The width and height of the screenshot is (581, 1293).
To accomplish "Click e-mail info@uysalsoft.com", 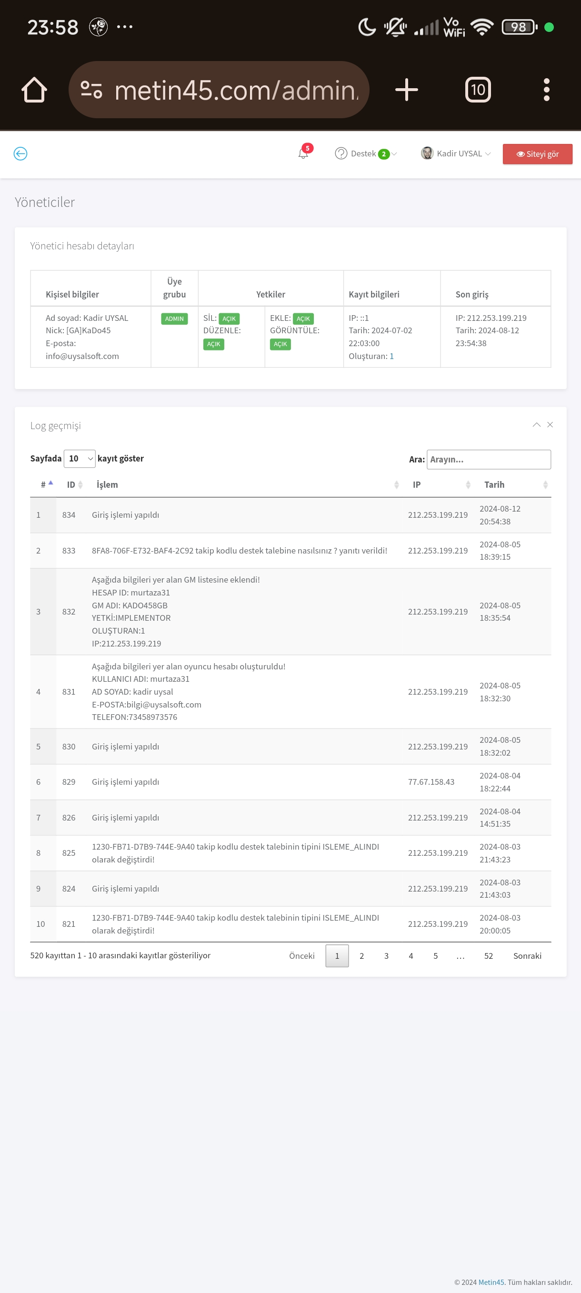I will 82,356.
